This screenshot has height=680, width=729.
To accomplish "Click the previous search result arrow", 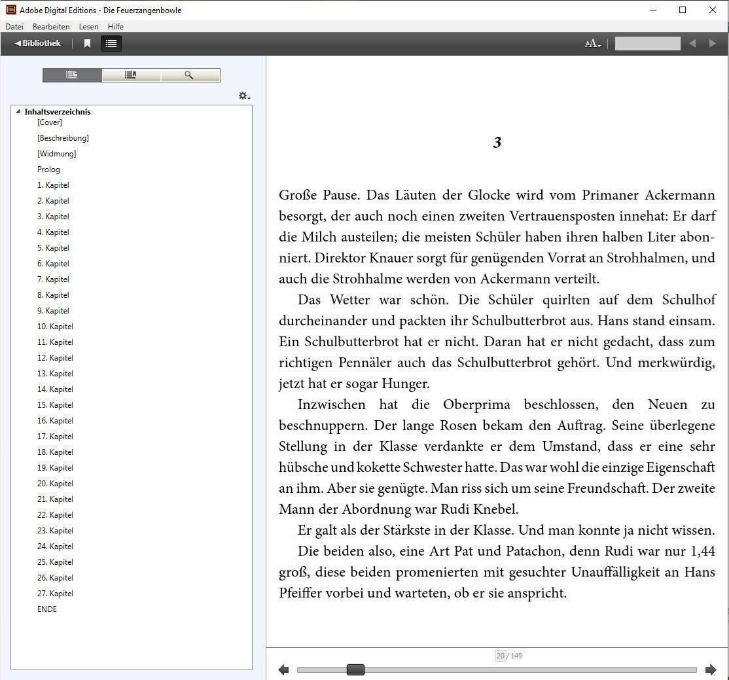I will click(x=692, y=44).
